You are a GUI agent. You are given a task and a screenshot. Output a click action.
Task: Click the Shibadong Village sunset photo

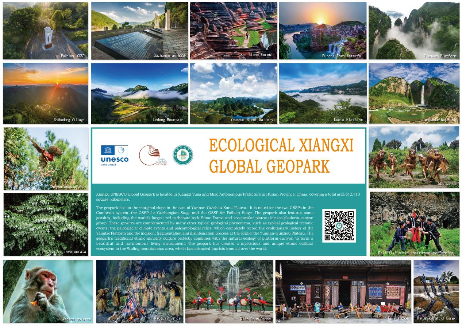[x=46, y=93]
